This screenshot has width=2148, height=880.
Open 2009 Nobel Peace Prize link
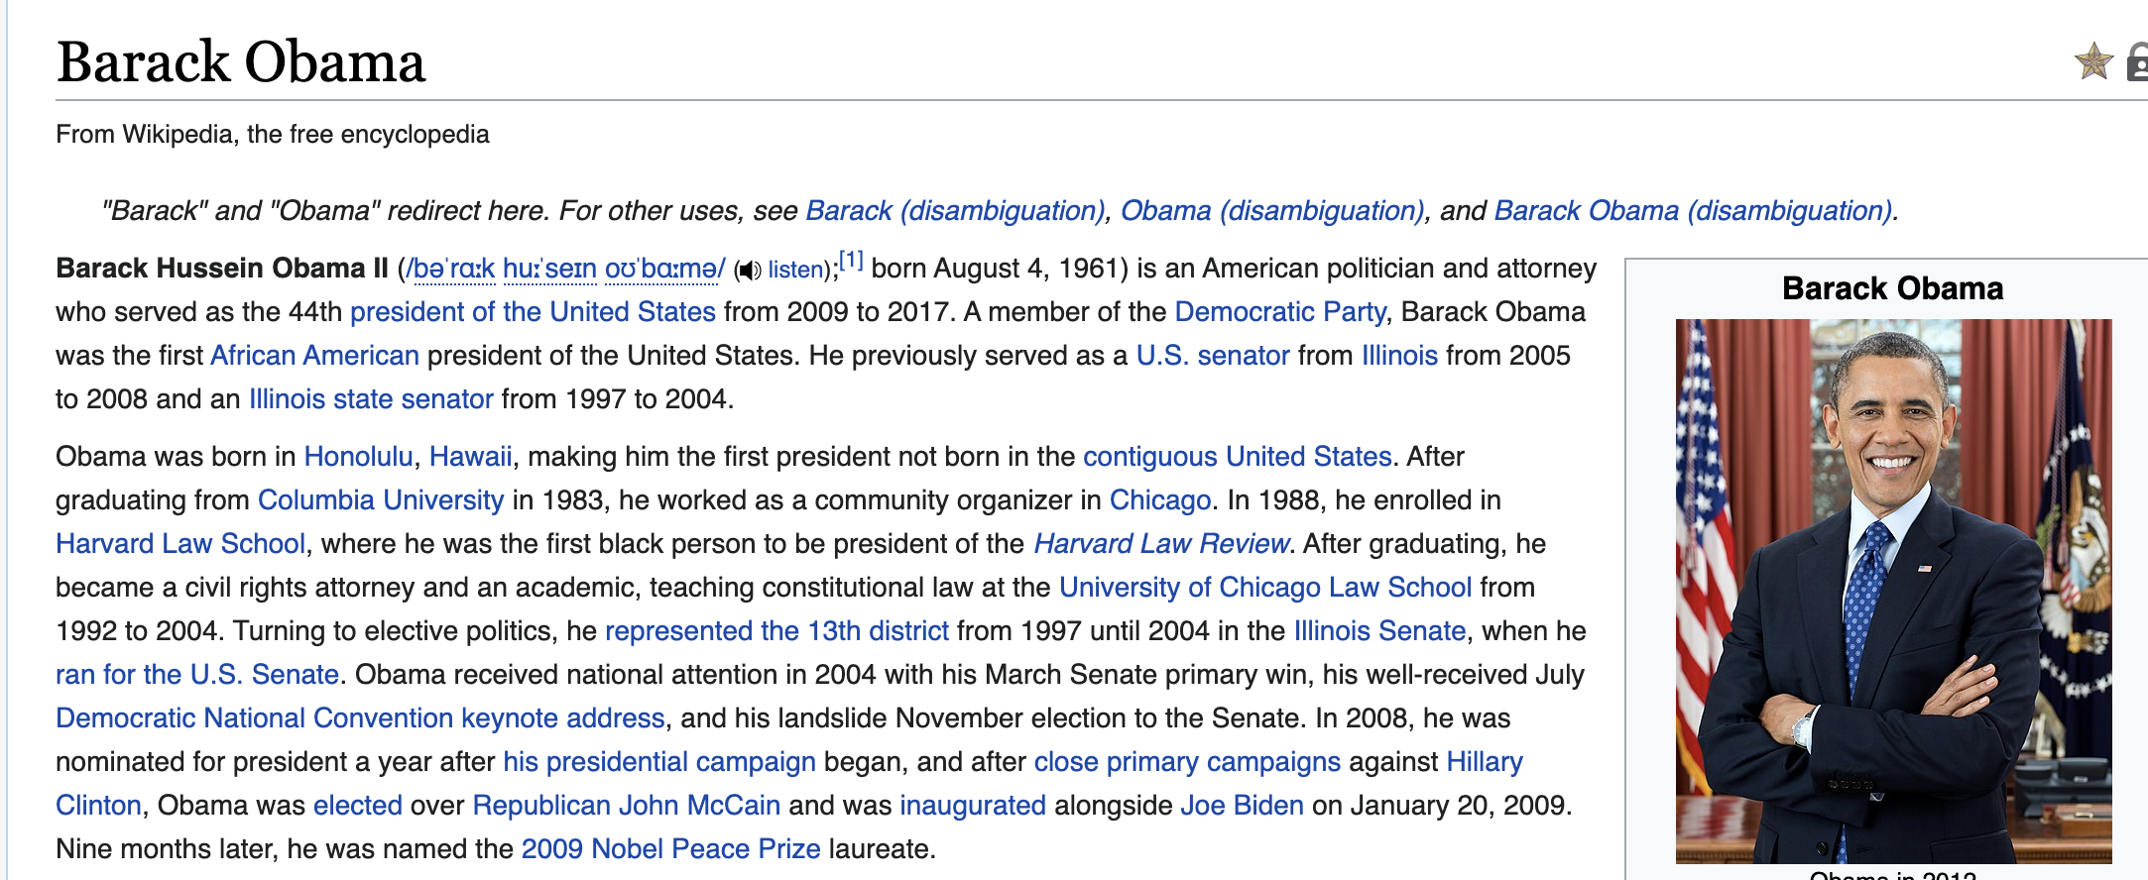click(670, 849)
